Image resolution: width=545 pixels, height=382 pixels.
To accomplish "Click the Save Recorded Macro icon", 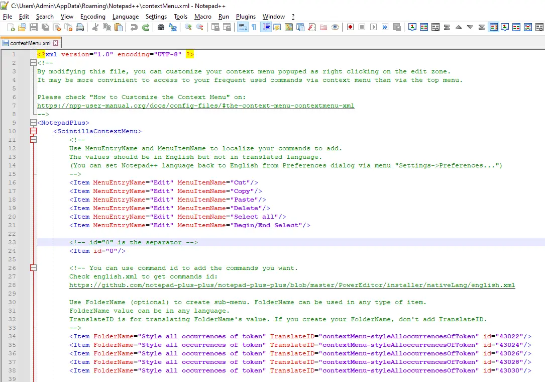I will [397, 27].
